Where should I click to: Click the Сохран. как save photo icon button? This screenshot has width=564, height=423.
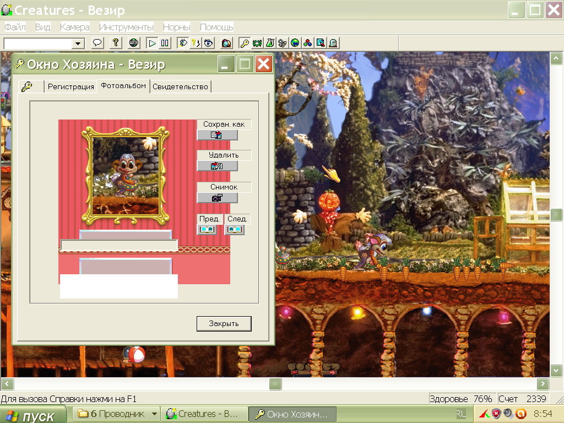217,135
